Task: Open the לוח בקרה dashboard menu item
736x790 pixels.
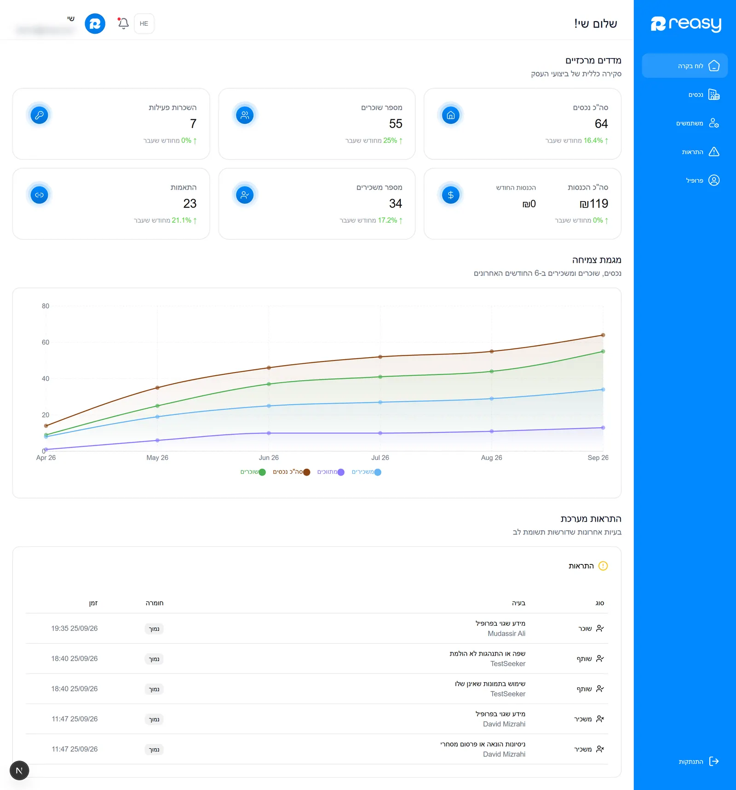Action: tap(684, 66)
